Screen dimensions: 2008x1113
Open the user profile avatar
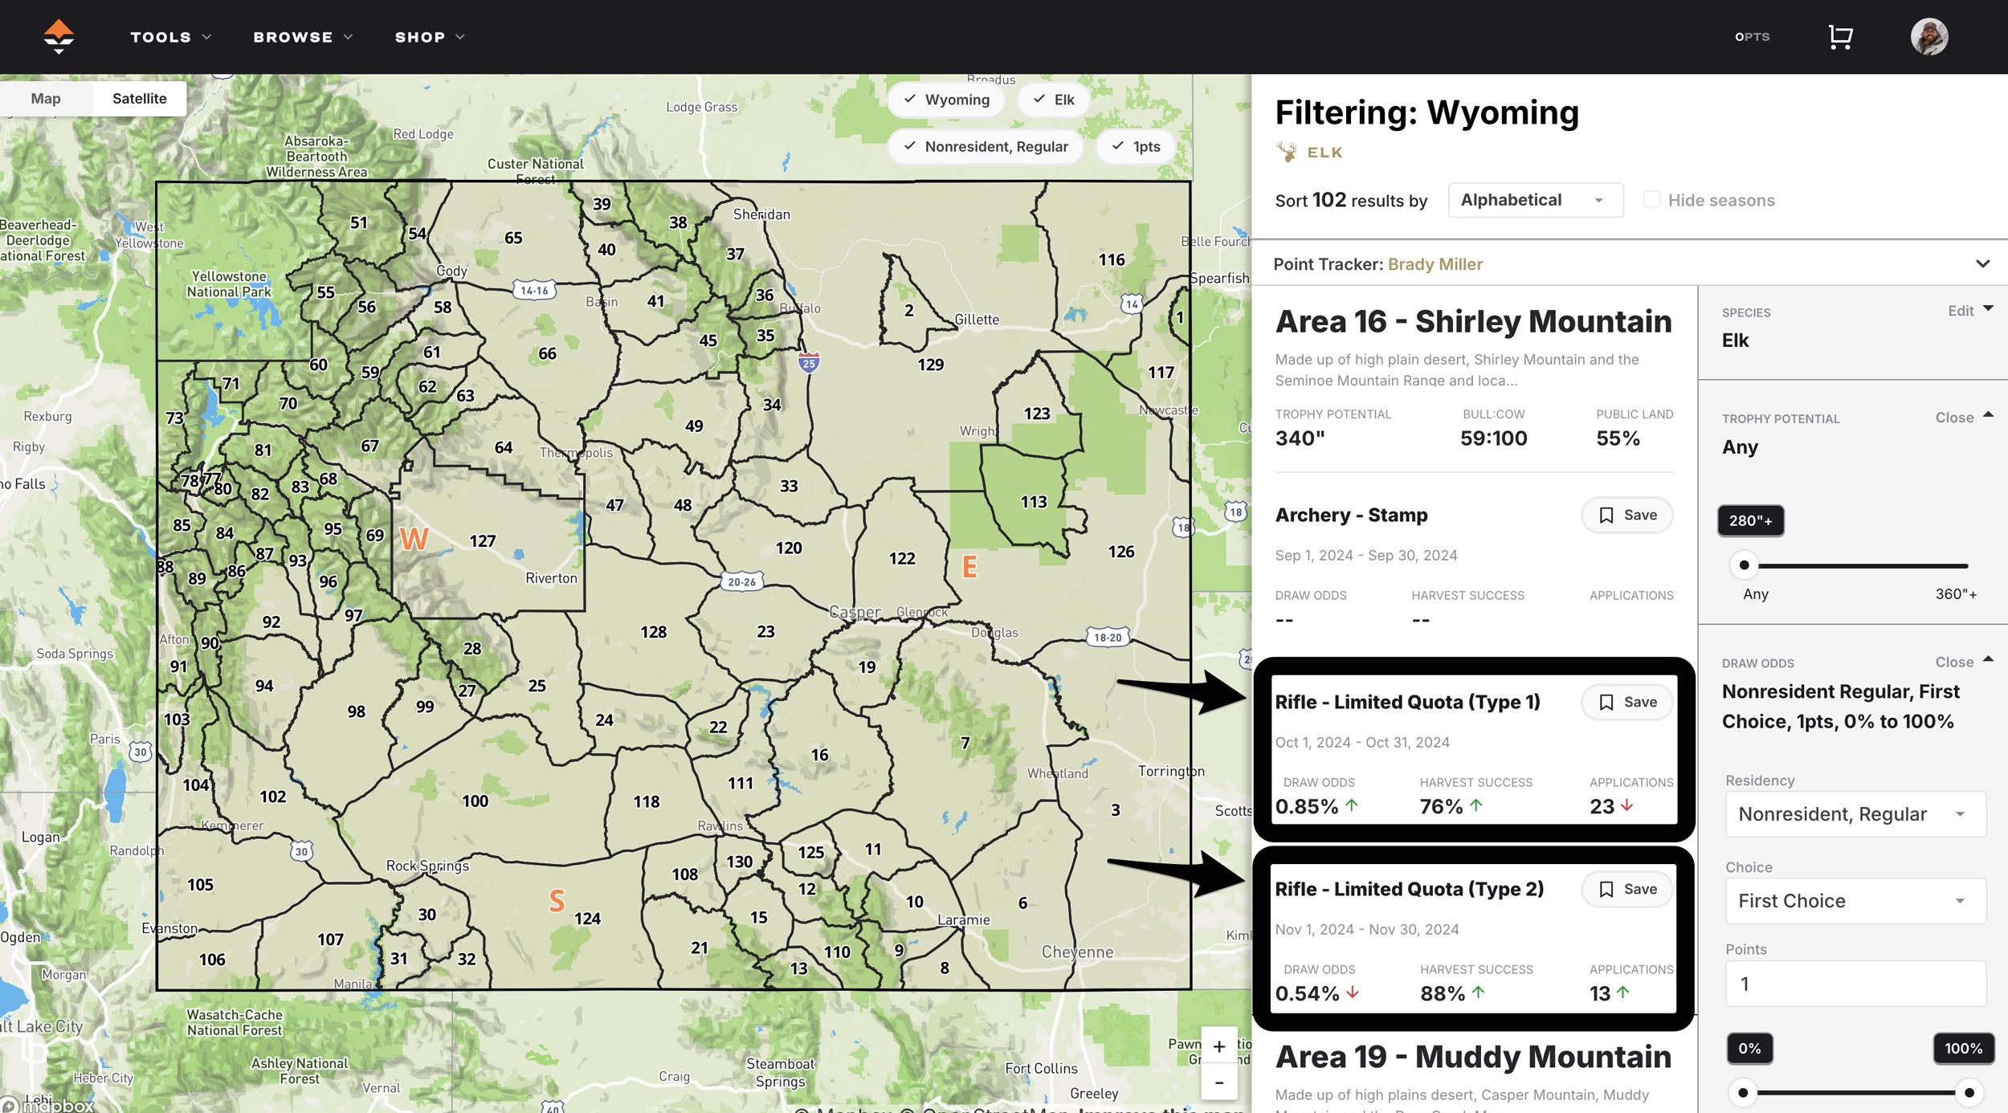coord(1929,36)
